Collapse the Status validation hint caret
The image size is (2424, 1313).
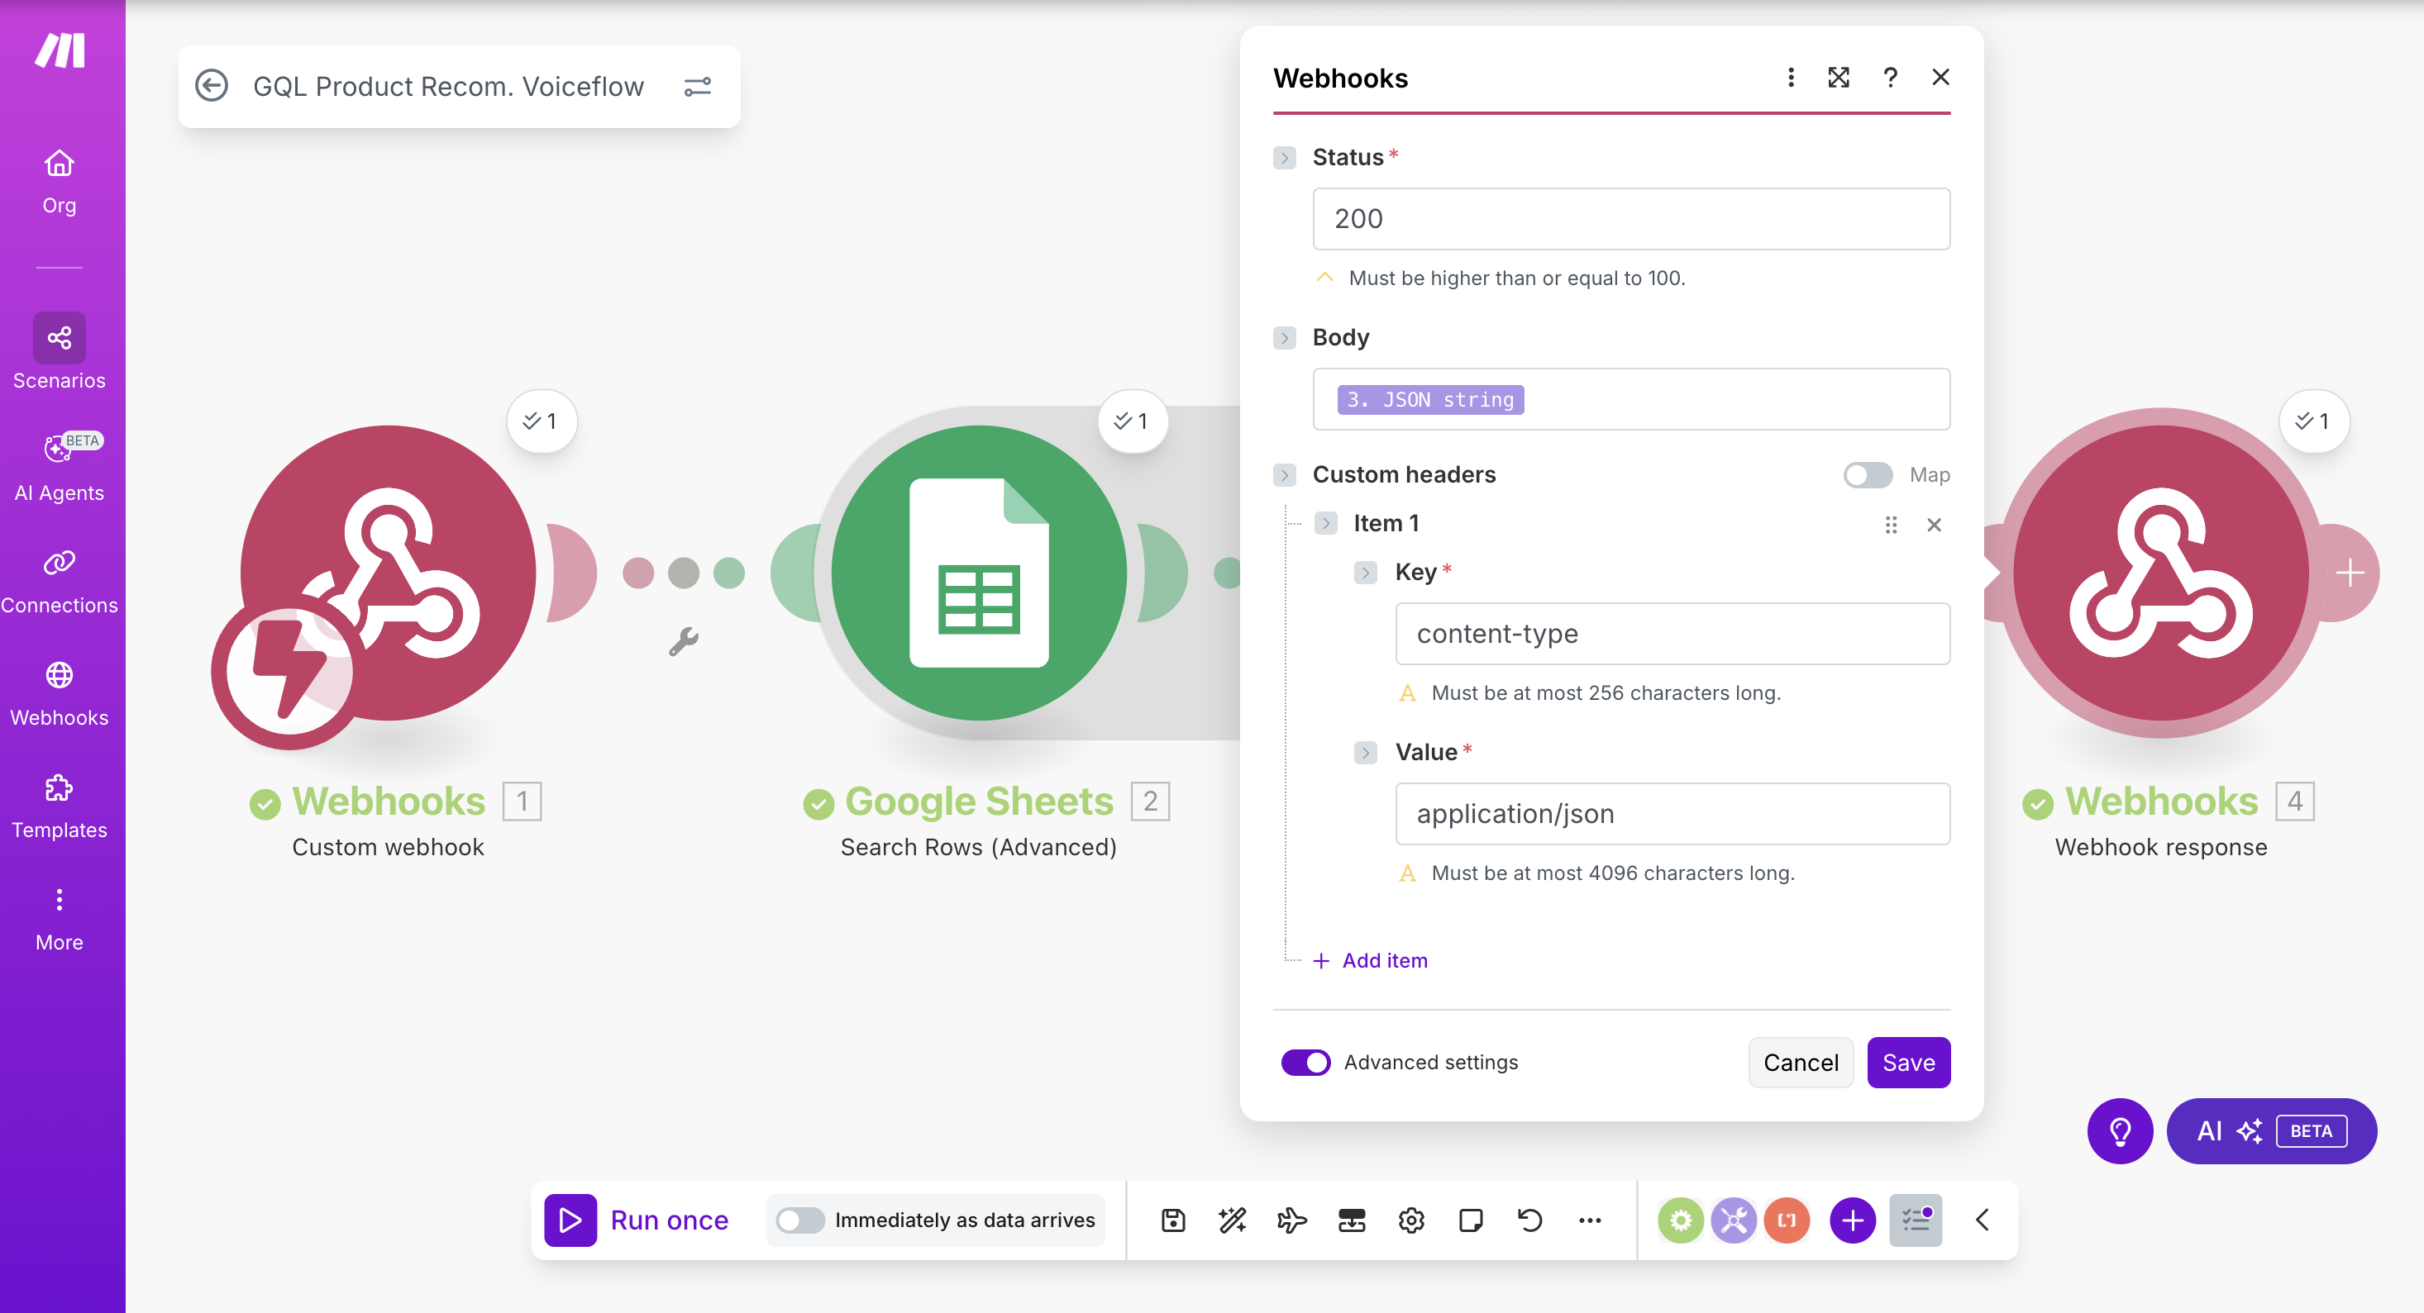(x=1325, y=278)
